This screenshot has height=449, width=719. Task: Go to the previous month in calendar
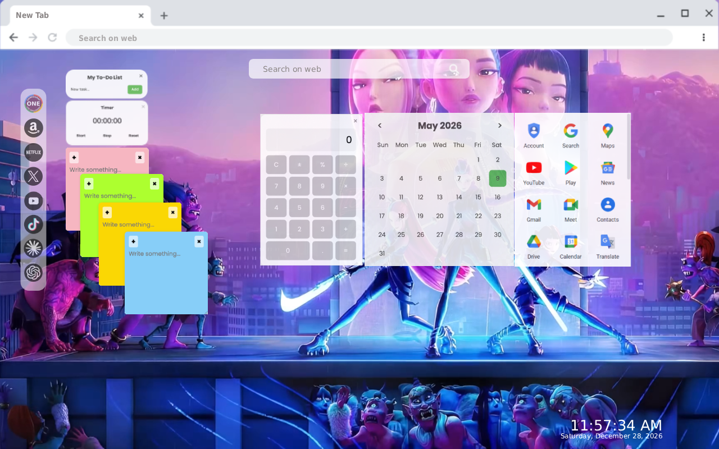point(380,126)
